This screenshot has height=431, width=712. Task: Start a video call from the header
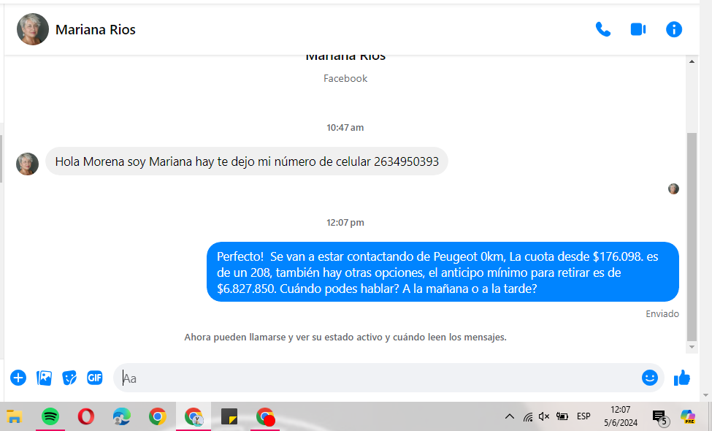638,29
